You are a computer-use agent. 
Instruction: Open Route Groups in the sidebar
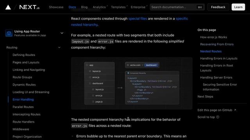[x=22, y=77]
